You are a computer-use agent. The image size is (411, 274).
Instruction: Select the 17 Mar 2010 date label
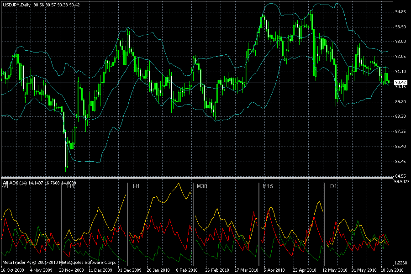pyautogui.click(x=247, y=270)
